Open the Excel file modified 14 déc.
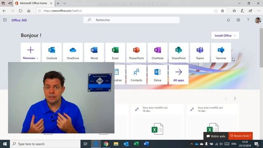The width and height of the screenshot is (263, 148). [x=212, y=122]
